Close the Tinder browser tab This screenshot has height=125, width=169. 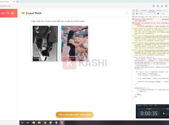coord(14,2)
